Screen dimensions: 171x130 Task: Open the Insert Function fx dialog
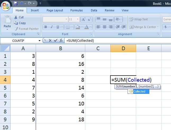click(x=61, y=40)
